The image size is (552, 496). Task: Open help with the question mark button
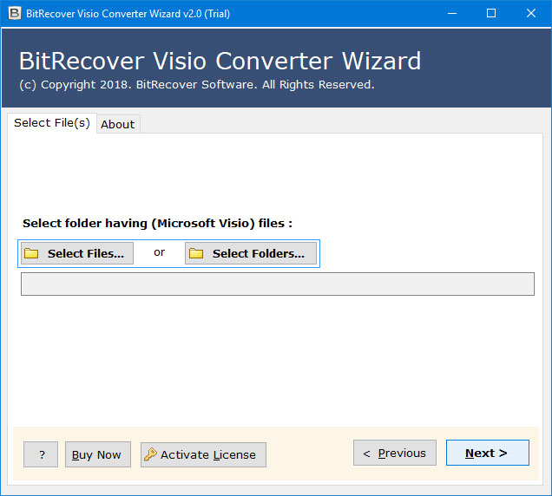pyautogui.click(x=41, y=454)
